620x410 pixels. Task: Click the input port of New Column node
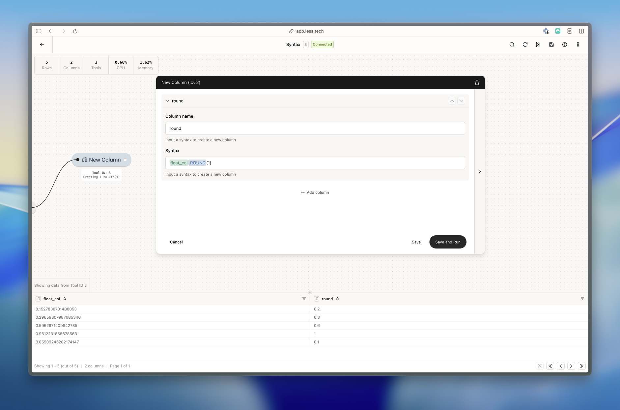(x=78, y=160)
